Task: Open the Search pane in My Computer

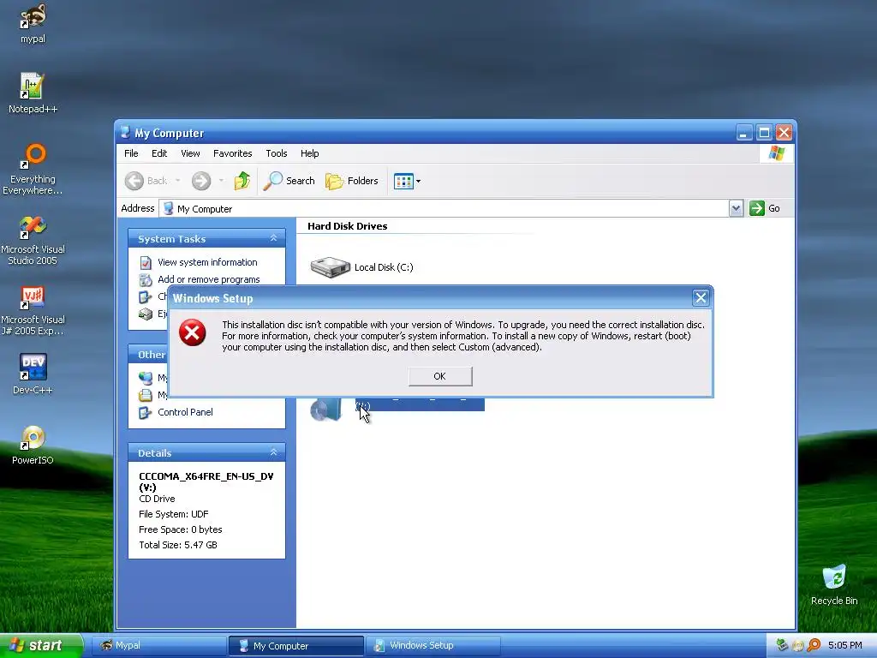Action: point(289,181)
